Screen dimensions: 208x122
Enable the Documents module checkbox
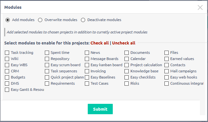coord(126,53)
